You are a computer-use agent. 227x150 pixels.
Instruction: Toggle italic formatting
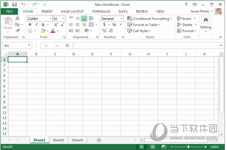37,25
